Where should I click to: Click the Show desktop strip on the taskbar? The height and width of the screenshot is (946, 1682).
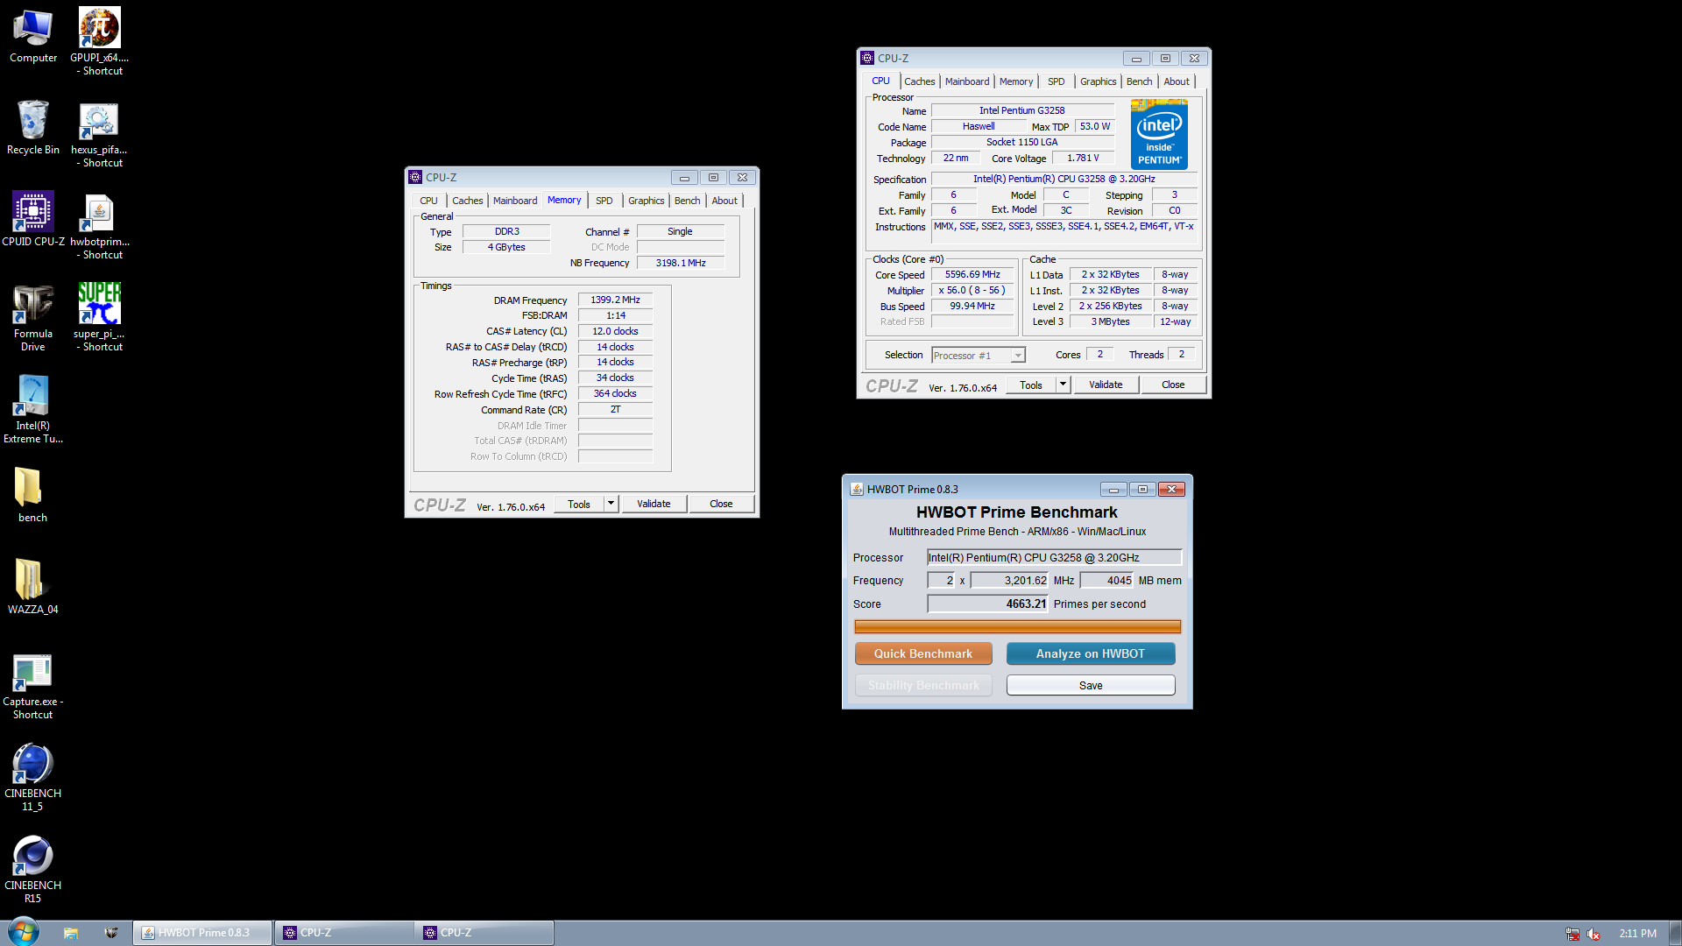pyautogui.click(x=1675, y=933)
